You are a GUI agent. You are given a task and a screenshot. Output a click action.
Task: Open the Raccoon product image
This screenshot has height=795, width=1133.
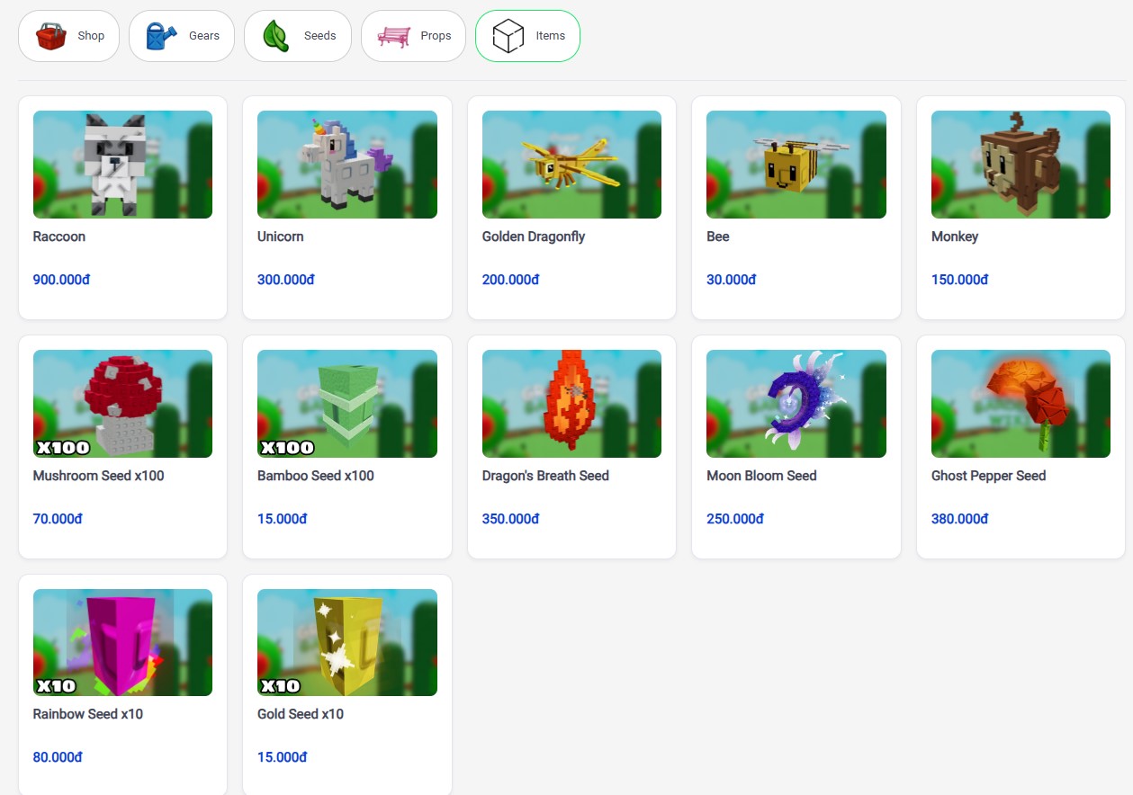(x=122, y=165)
